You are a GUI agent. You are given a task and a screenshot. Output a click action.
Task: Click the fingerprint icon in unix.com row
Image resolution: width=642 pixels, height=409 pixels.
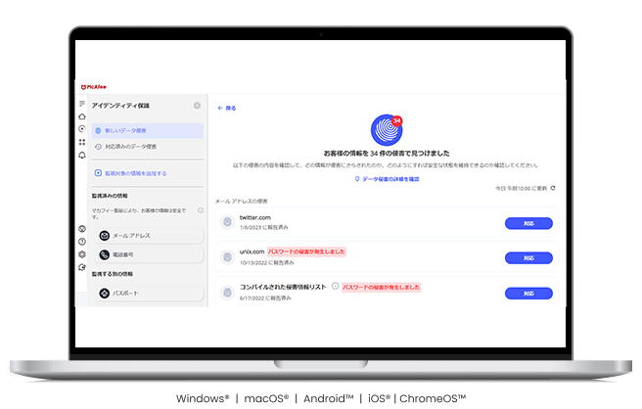pyautogui.click(x=227, y=257)
